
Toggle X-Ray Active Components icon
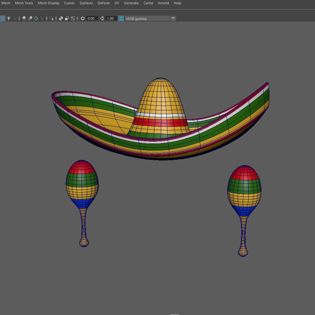pos(67,18)
